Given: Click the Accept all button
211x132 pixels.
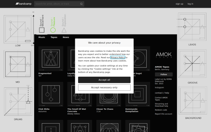Looking at the screenshot, I should click(x=104, y=80).
